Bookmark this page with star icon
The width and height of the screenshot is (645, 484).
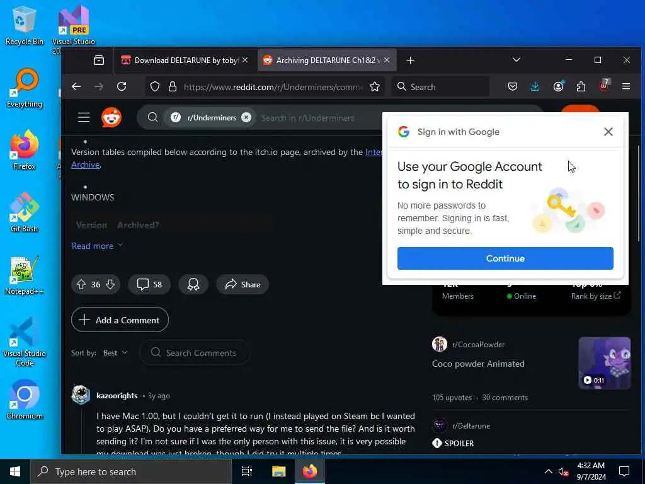pyautogui.click(x=374, y=86)
